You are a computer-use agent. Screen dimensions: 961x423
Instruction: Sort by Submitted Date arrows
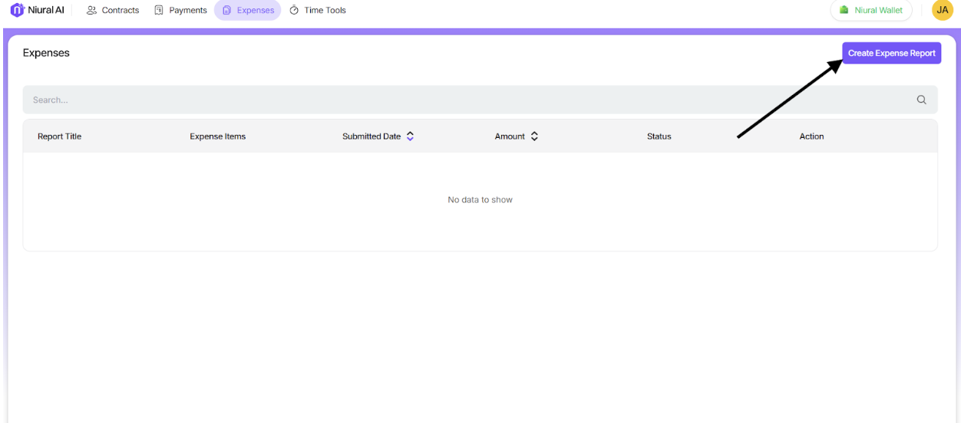(410, 136)
